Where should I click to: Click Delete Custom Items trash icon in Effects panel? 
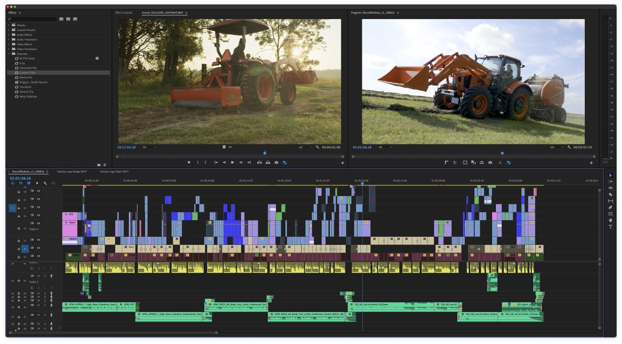click(105, 165)
